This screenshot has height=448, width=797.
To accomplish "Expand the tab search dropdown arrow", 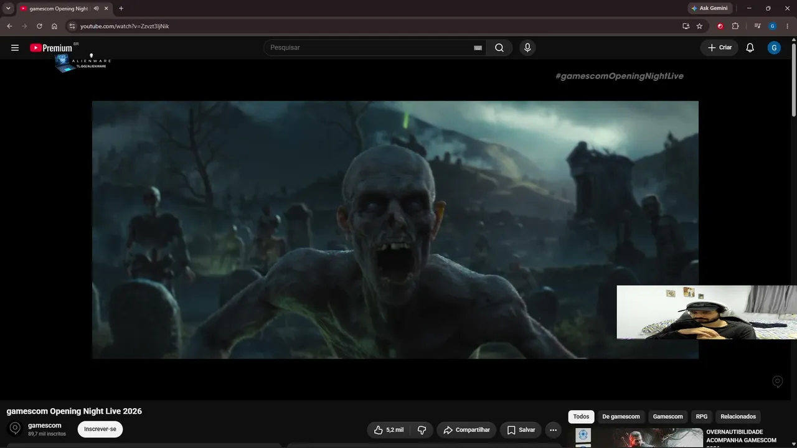I will [8, 9].
